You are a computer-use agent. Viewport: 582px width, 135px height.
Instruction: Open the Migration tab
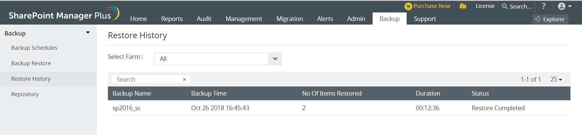click(x=290, y=19)
